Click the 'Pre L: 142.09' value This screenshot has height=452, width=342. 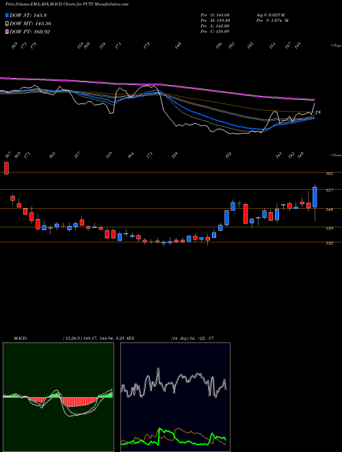[x=215, y=26]
